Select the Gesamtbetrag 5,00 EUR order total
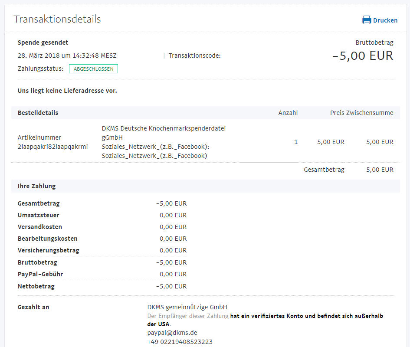This screenshot has width=410, height=347. pyautogui.click(x=380, y=170)
